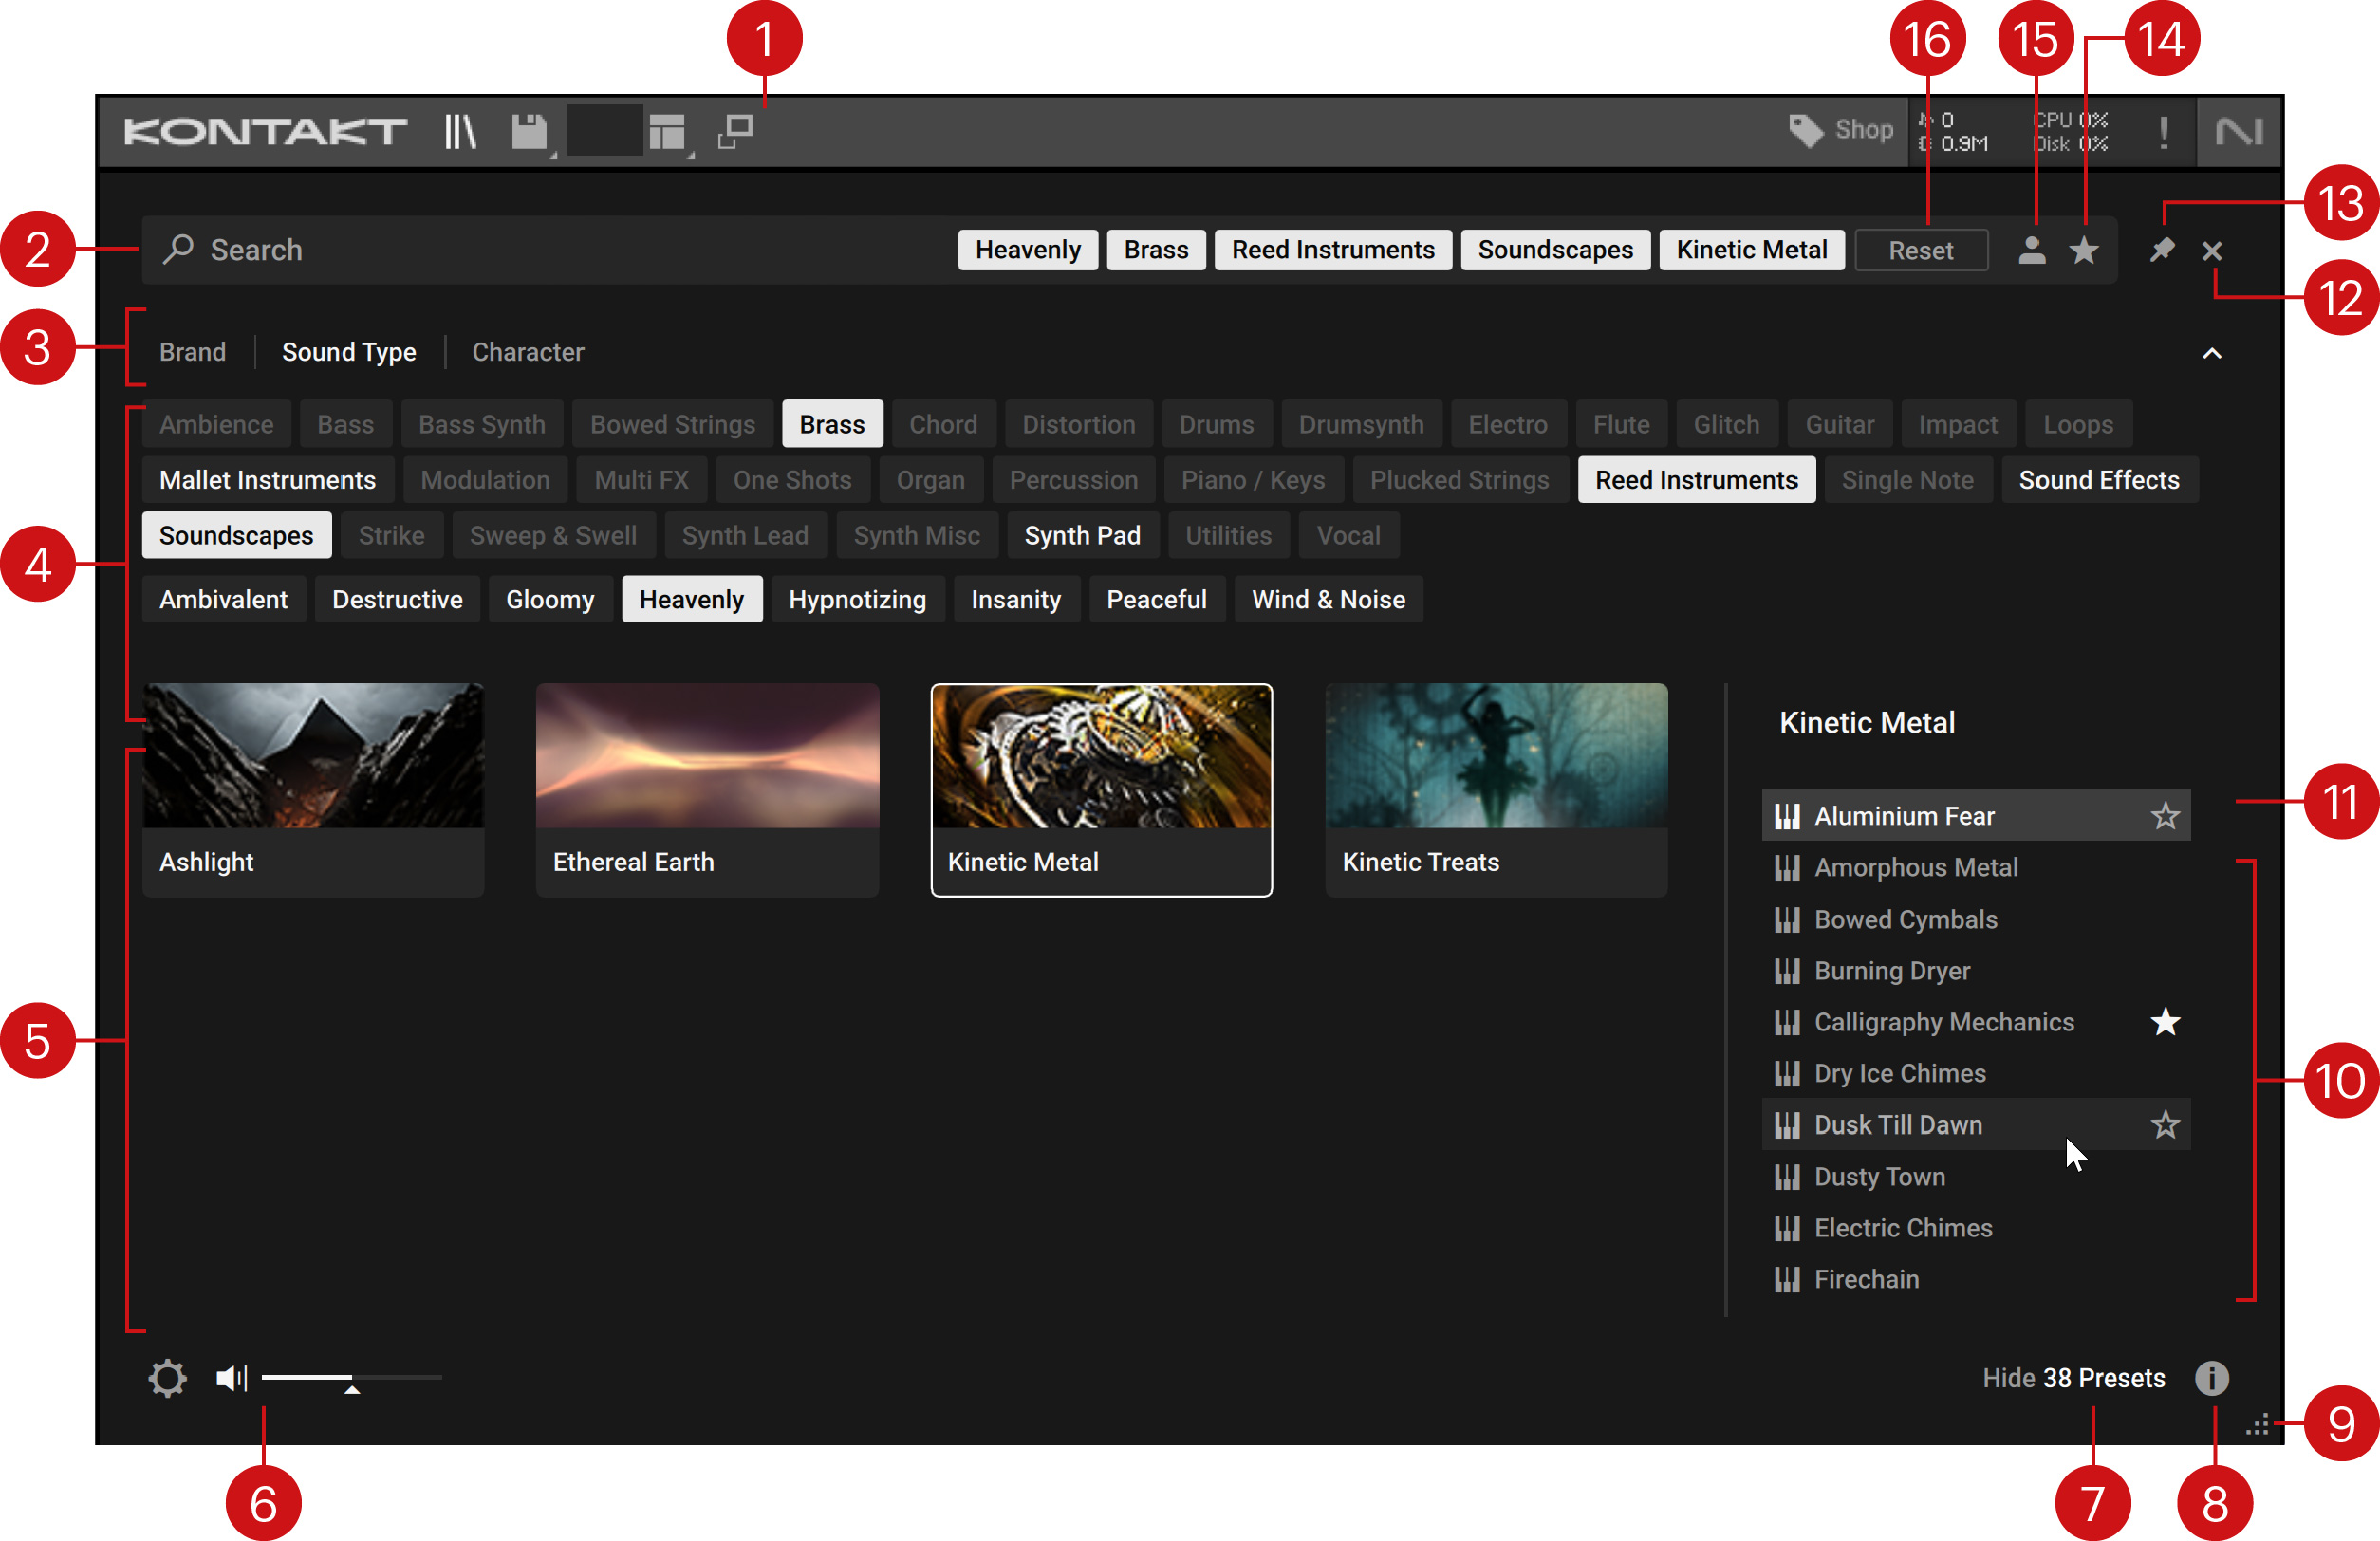Viewport: 2380px width, 1541px height.
Task: Click the layout icon dropdown arrow
Action: [691, 156]
